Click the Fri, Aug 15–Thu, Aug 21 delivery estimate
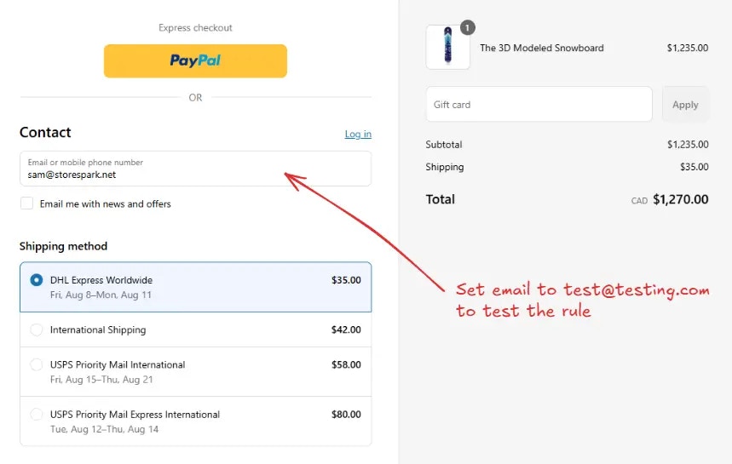The height and width of the screenshot is (464, 732). coord(101,380)
